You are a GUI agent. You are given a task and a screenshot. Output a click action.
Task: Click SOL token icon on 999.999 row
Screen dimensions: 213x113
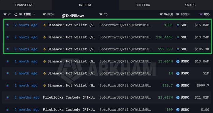pyautogui.click(x=178, y=49)
